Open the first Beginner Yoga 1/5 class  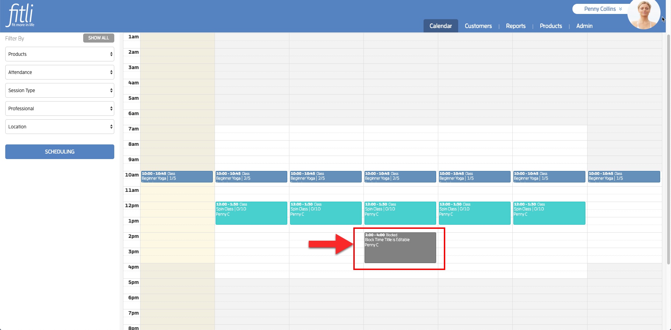pyautogui.click(x=177, y=177)
